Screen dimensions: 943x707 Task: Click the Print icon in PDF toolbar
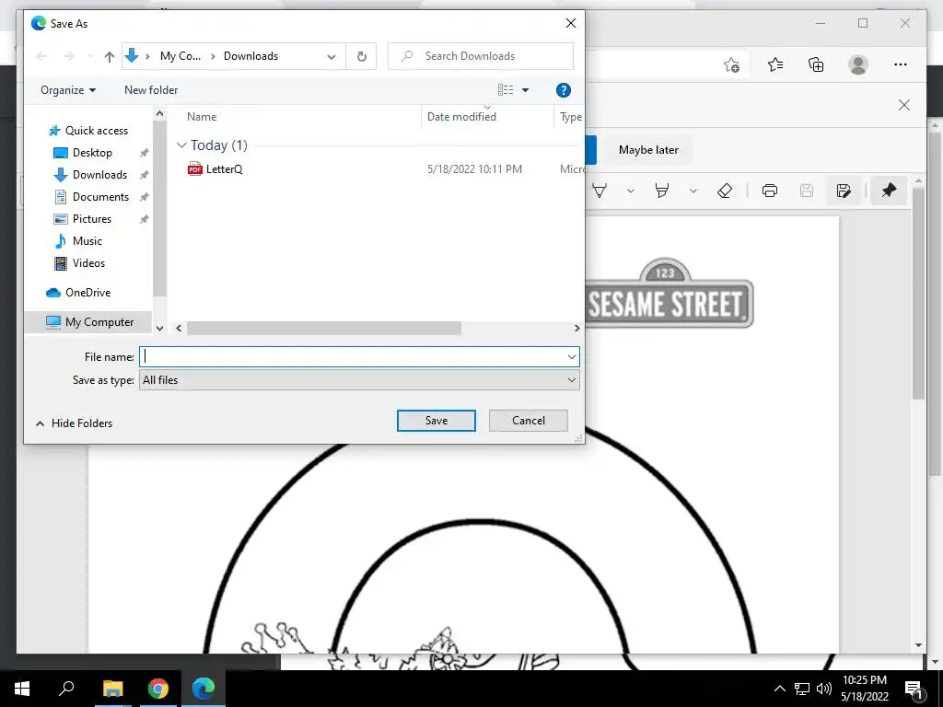click(x=770, y=191)
